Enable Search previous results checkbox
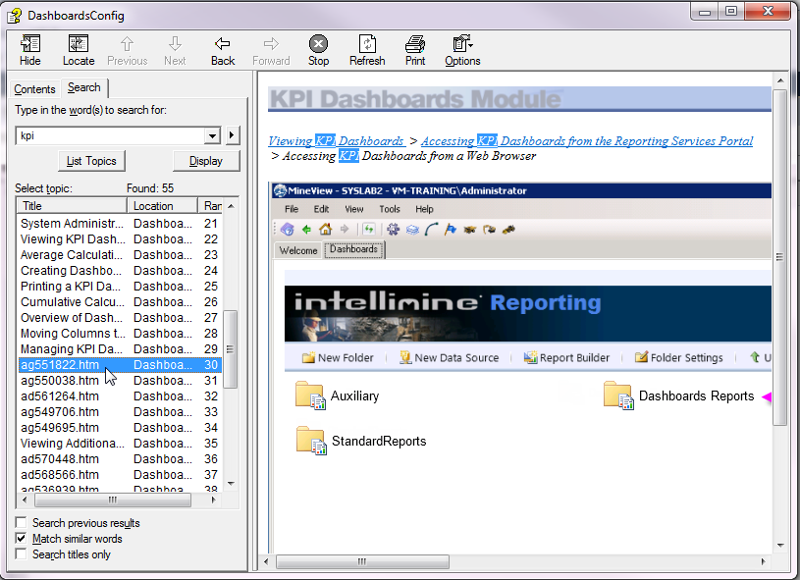Viewport: 800px width, 580px height. tap(22, 523)
